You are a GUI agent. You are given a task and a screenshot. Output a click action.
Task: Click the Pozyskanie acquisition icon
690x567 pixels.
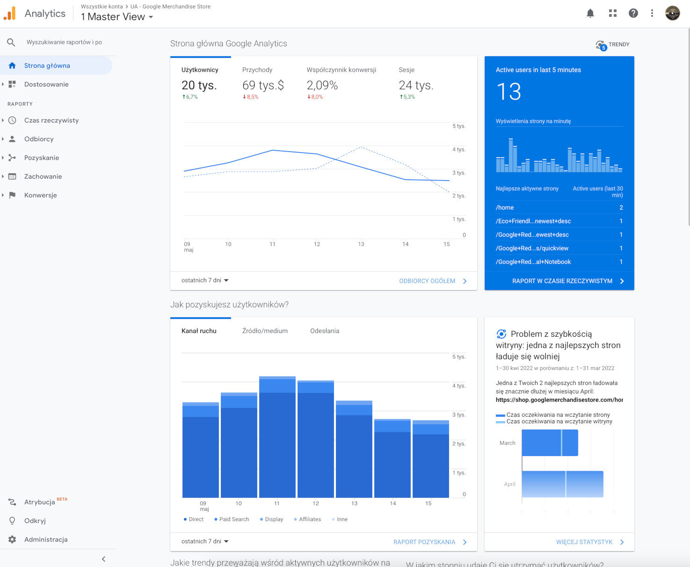(x=12, y=158)
